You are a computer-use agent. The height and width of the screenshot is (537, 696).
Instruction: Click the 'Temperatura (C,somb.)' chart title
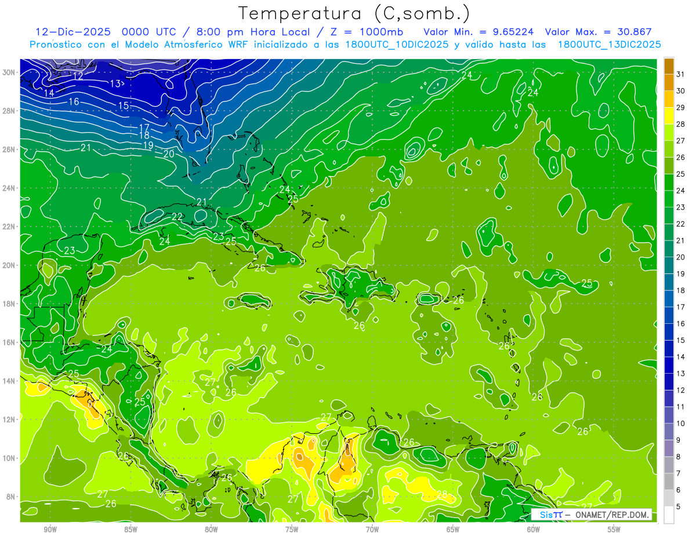(355, 13)
